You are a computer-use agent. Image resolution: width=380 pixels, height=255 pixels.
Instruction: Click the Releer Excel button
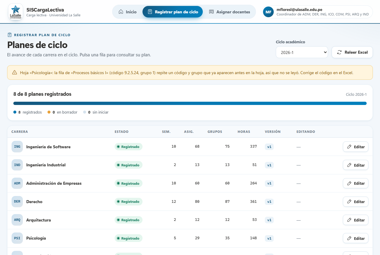tap(352, 52)
